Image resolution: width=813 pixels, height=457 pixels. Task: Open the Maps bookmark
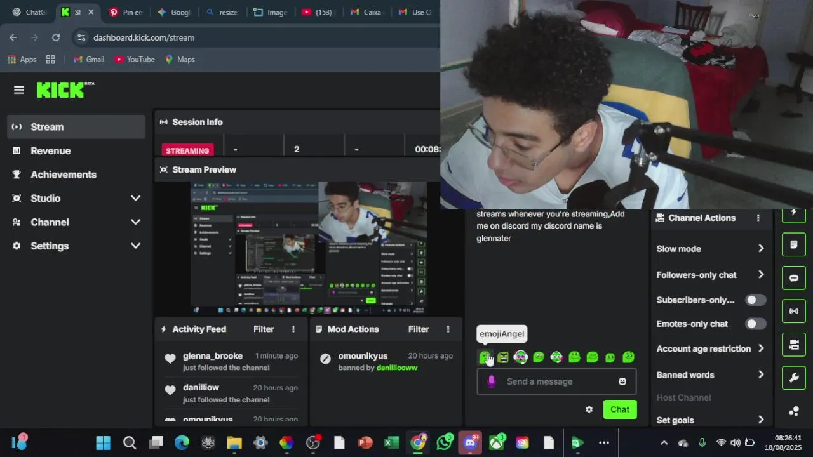point(180,59)
